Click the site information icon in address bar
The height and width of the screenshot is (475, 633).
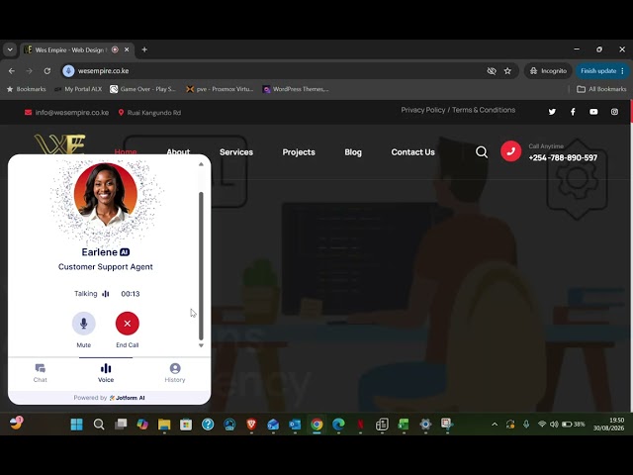[68, 71]
